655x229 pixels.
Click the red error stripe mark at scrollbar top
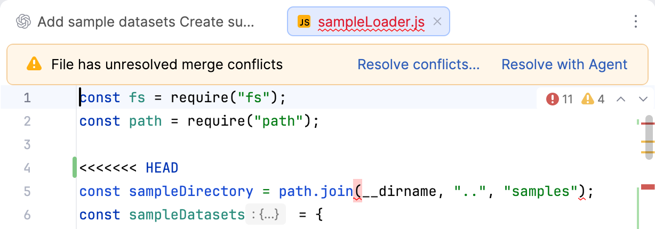point(648,124)
